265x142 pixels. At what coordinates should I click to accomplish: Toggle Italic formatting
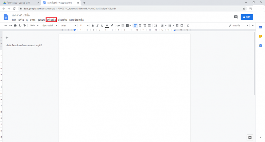97,26
